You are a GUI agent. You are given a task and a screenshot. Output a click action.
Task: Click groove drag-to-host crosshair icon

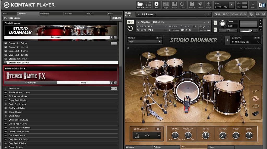[258, 42]
